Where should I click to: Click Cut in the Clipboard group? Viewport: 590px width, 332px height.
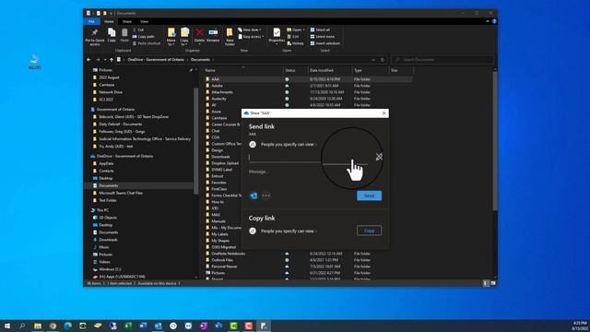138,30
